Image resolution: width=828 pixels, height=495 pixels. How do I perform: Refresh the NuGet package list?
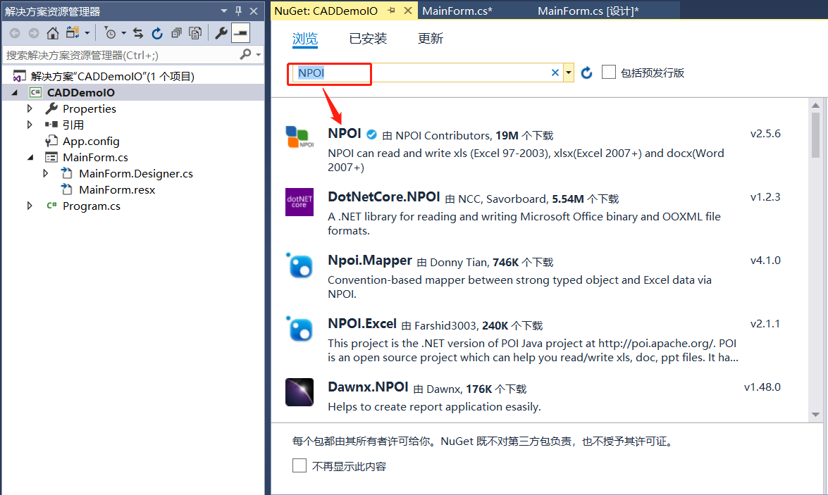[x=587, y=73]
